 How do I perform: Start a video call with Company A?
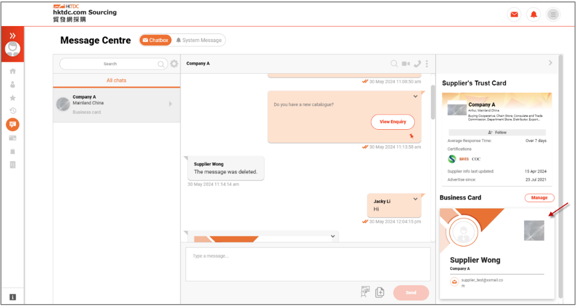click(x=405, y=63)
